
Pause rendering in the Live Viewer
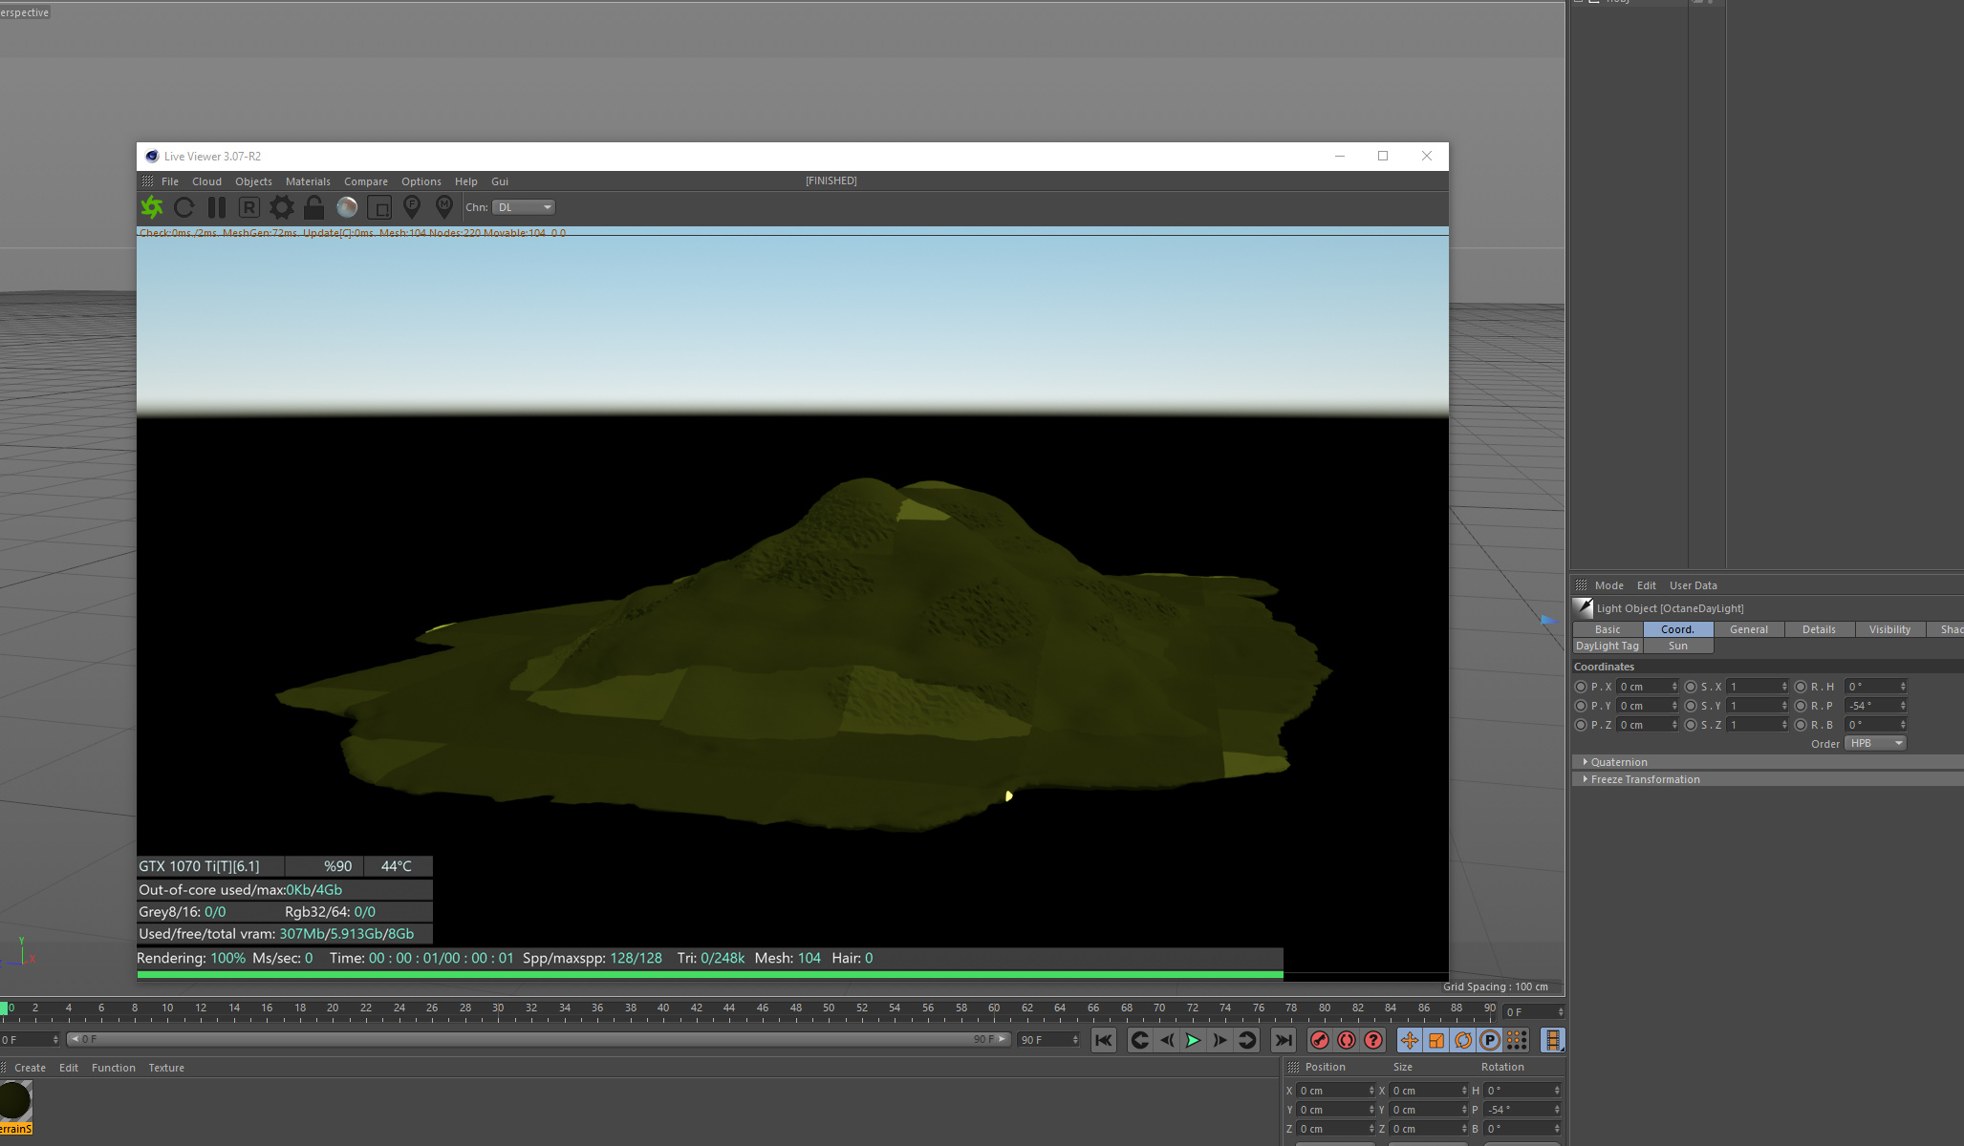[217, 207]
